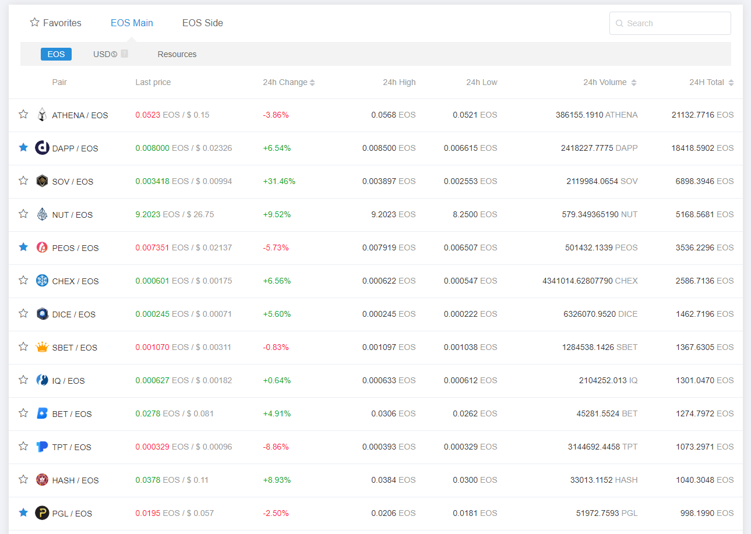
Task: Click the ATHENA token logo icon
Action: 42,115
